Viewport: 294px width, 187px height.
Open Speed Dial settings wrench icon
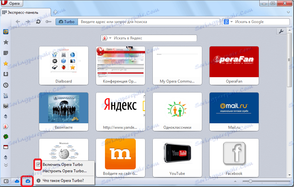[x=281, y=31]
